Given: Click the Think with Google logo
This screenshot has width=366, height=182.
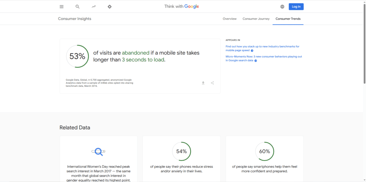Looking at the screenshot, I should [181, 6].
